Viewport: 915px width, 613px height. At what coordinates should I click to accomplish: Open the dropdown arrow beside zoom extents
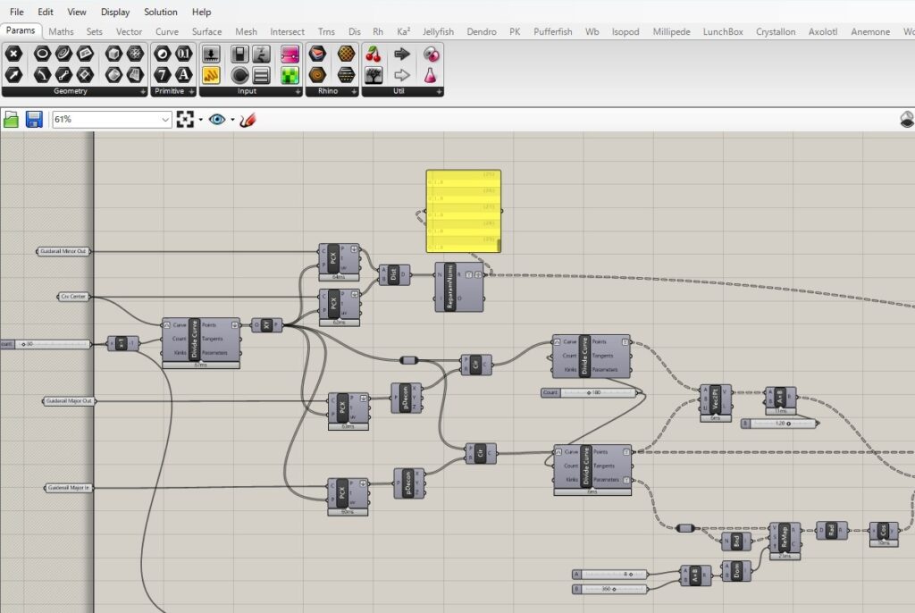[201, 120]
